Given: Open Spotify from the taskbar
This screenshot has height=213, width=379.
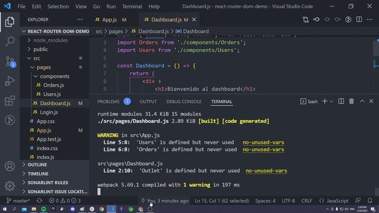Looking at the screenshot, I should 44,209.
